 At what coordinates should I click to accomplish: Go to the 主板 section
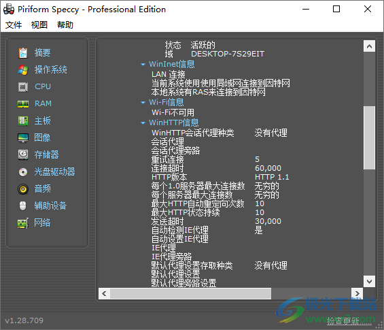[43, 120]
